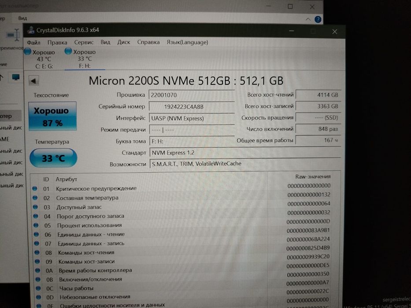Image resolution: width=411 pixels, height=308 pixels.
Task: Click the ID column header
Action: pyautogui.click(x=46, y=180)
